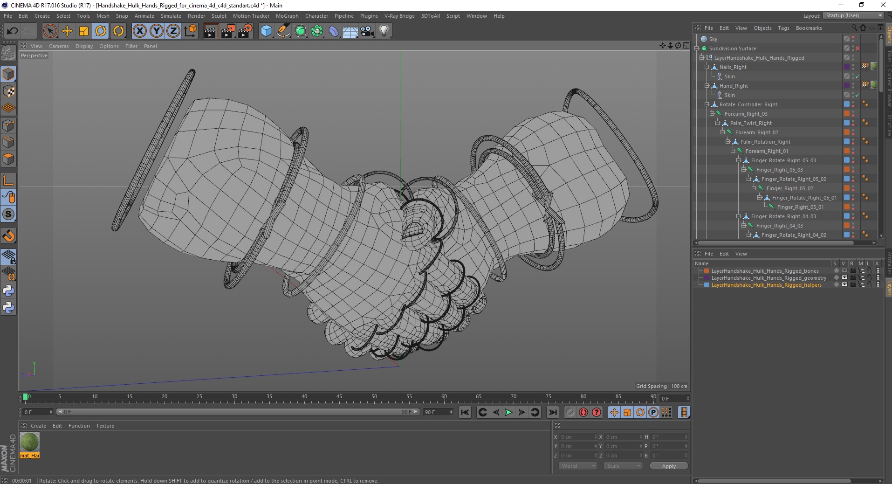The width and height of the screenshot is (892, 484).
Task: Open the MoGraph menu
Action: click(287, 16)
